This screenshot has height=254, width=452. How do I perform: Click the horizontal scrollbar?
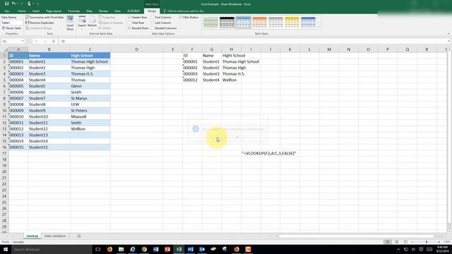[356, 236]
